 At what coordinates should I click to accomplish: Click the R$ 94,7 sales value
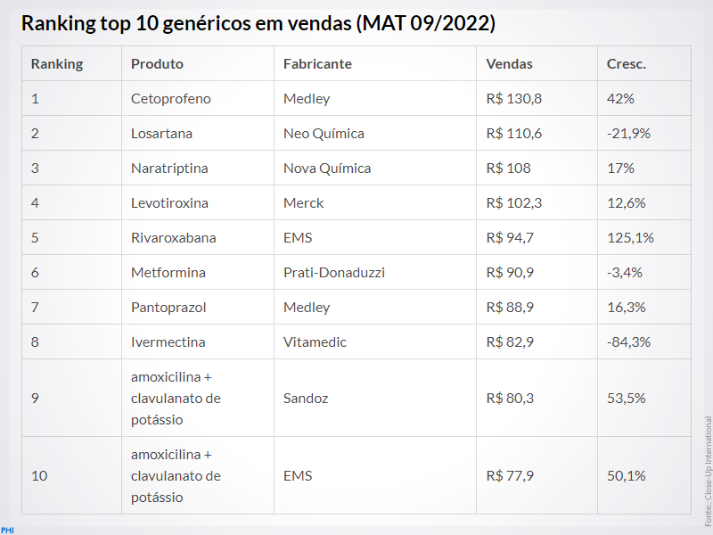pos(509,238)
